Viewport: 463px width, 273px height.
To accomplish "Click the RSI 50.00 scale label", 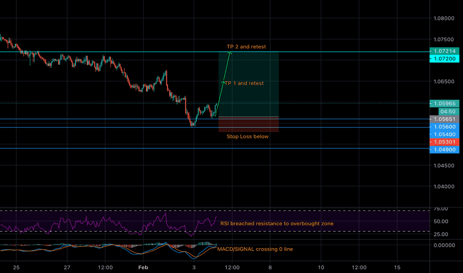I will 441,221.
